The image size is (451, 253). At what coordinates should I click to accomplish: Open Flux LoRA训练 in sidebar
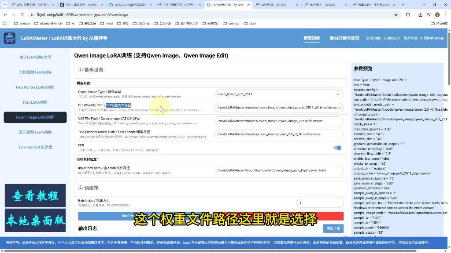tap(35, 102)
